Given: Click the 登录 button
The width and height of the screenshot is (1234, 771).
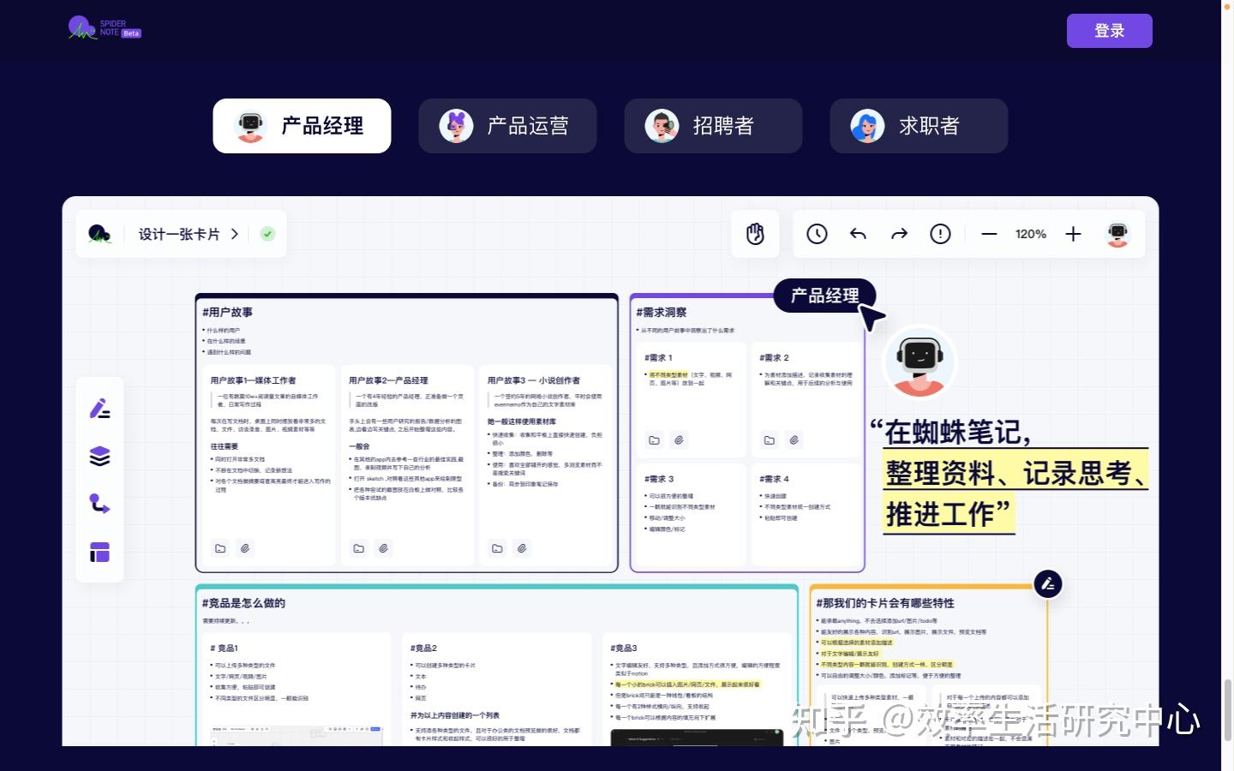Looking at the screenshot, I should (x=1109, y=30).
